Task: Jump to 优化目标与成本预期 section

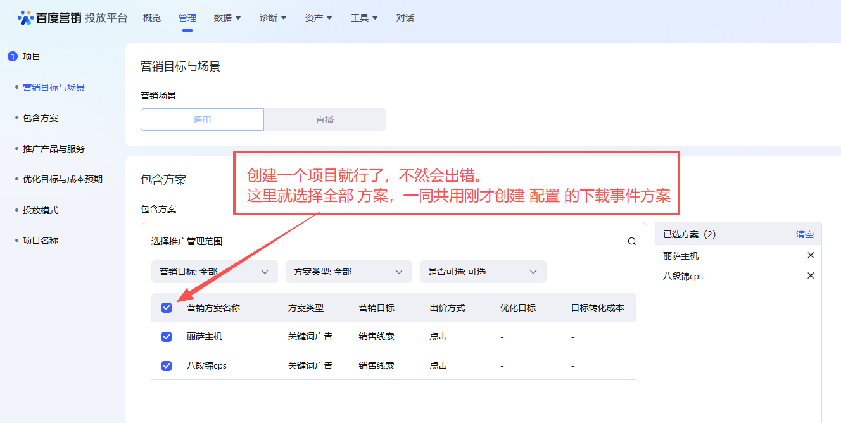Action: point(63,179)
